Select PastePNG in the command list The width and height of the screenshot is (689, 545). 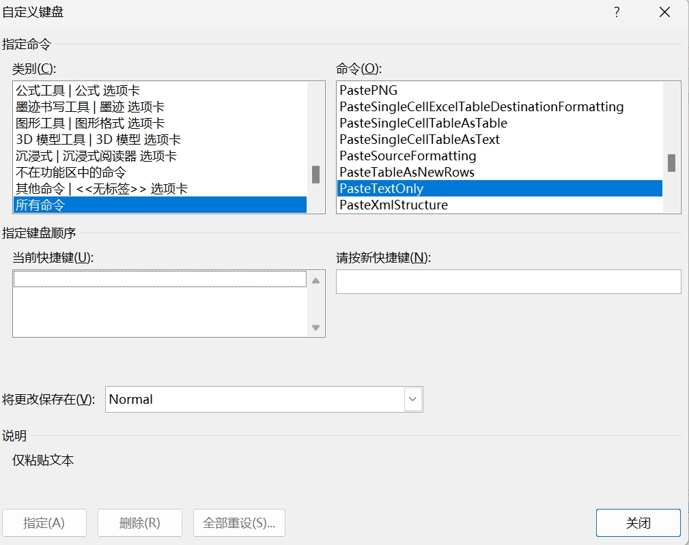[500, 90]
